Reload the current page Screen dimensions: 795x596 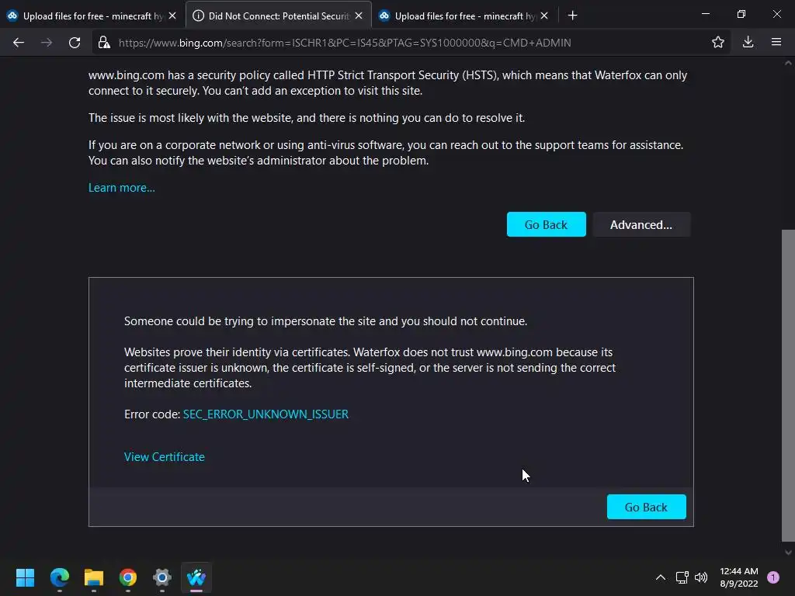pos(75,43)
